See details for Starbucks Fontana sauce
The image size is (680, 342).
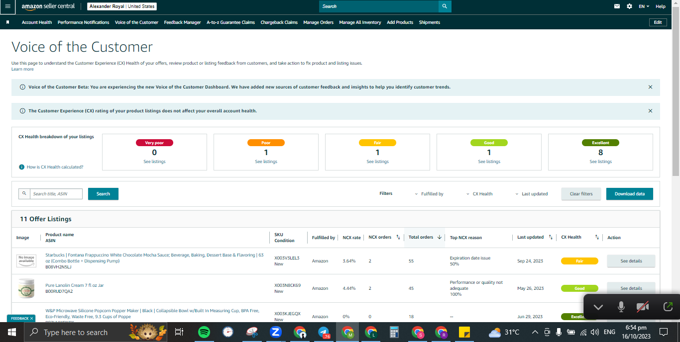pos(631,261)
